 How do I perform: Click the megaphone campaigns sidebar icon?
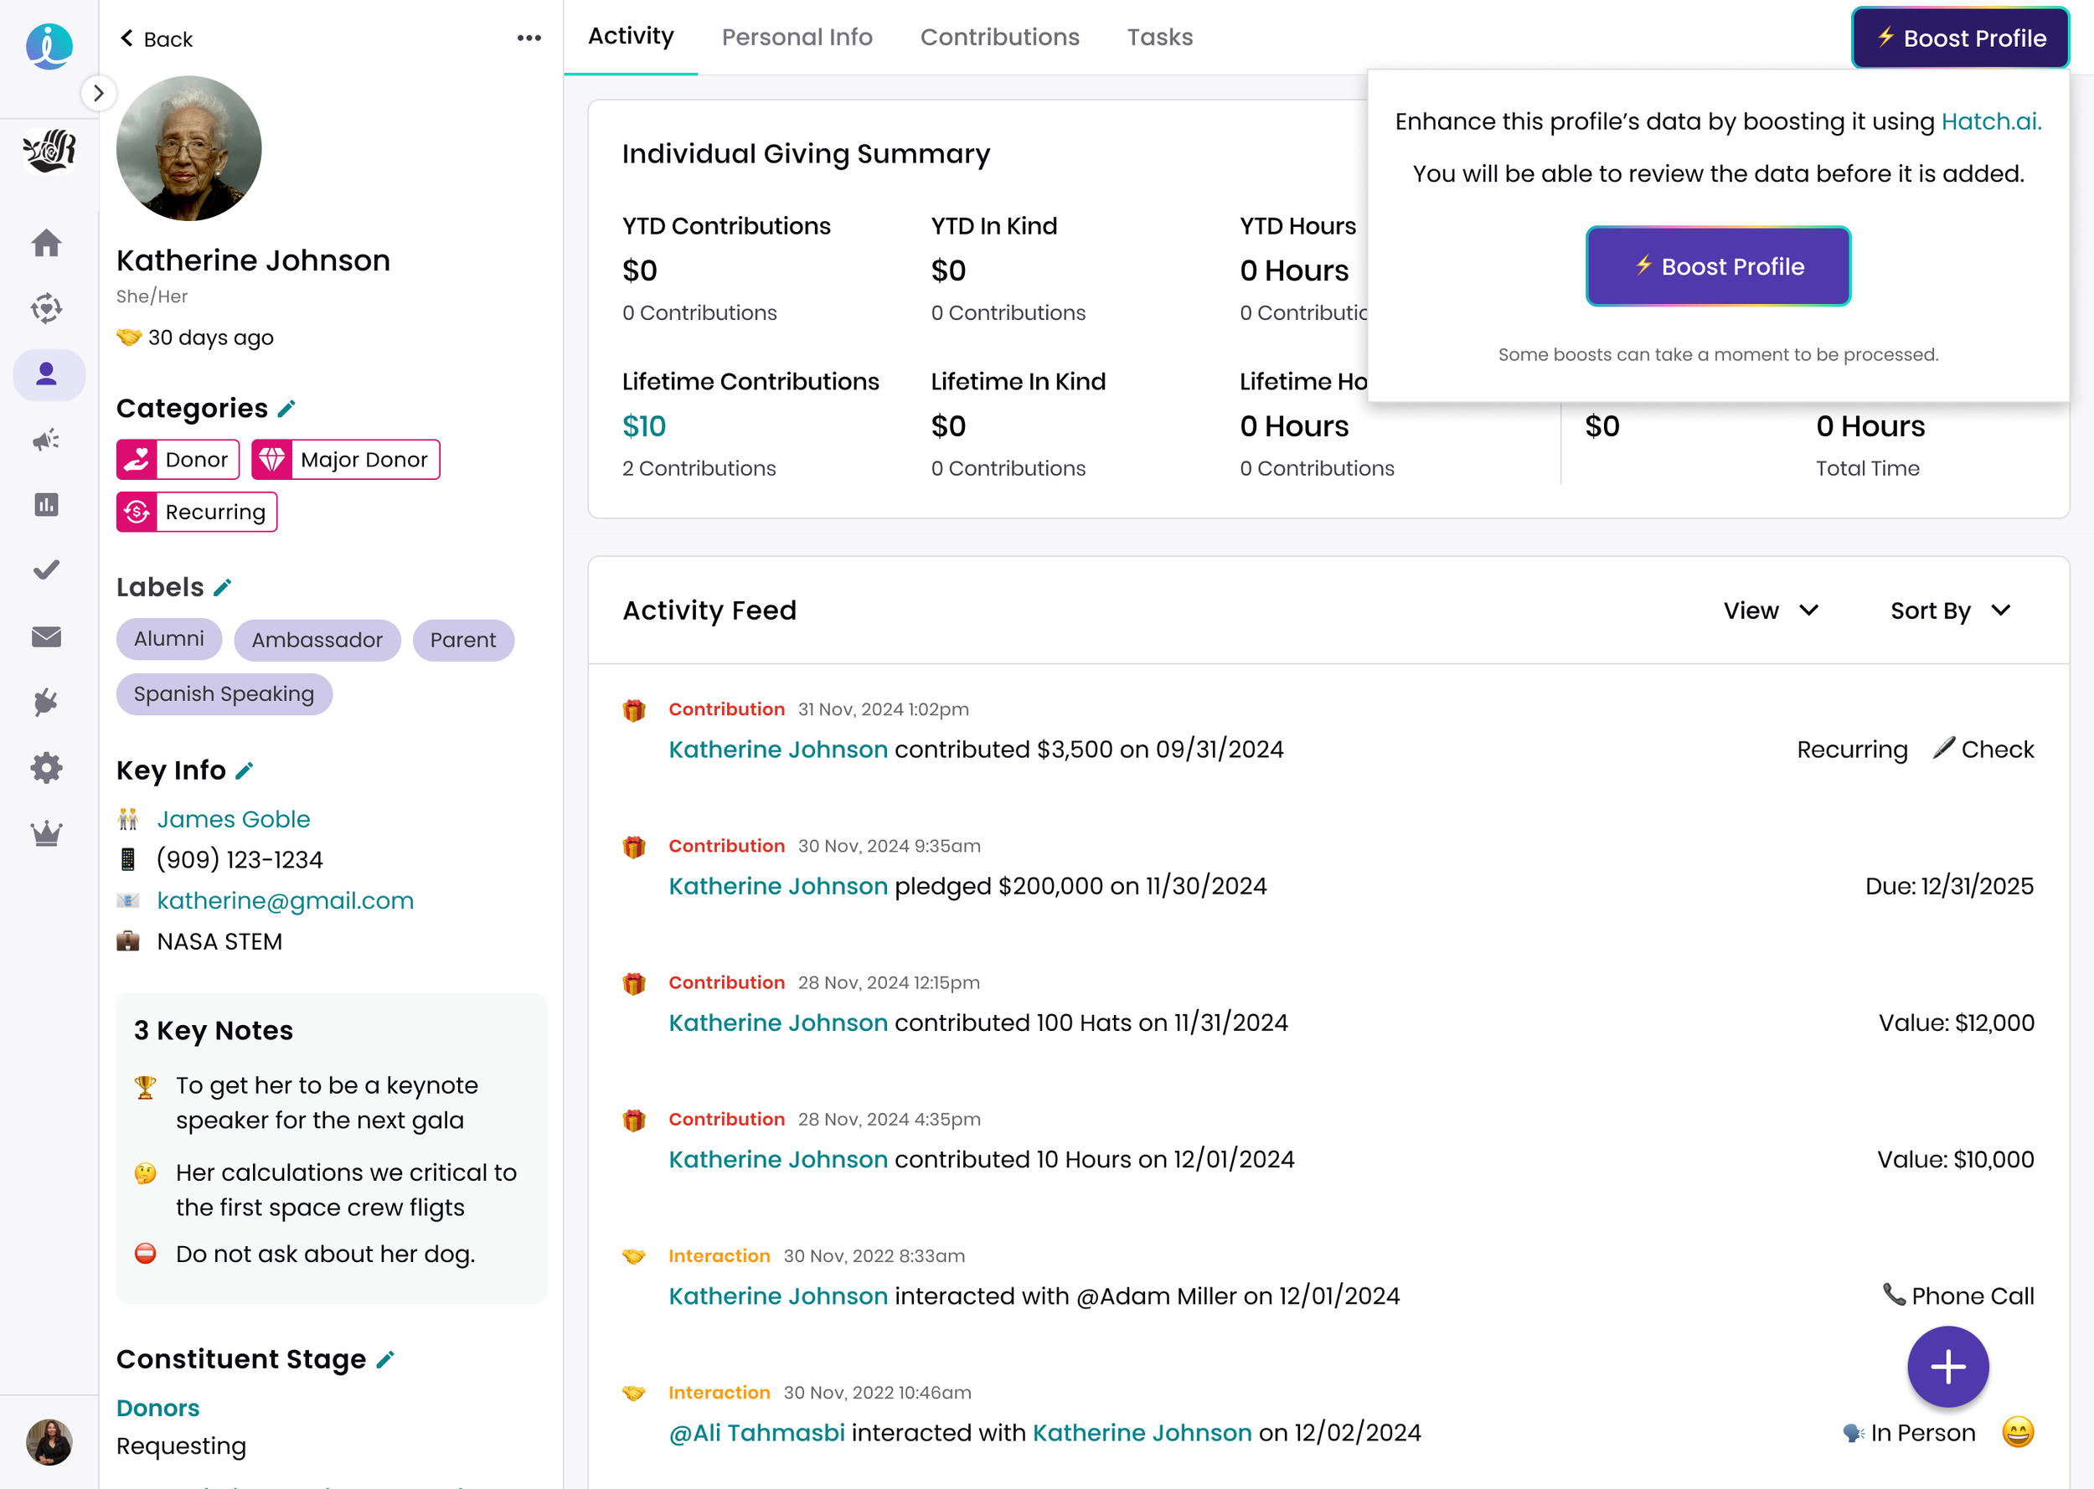coord(47,441)
